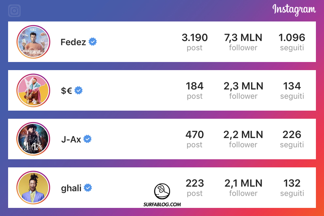Click the verified badge next to $€
Screen dimensions: 324x216
point(79,90)
